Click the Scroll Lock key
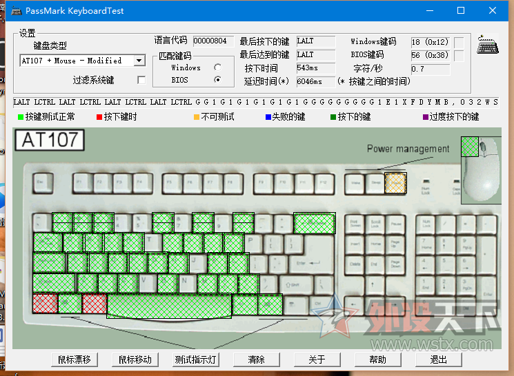Image resolution: width=514 pixels, height=376 pixels. pyautogui.click(x=375, y=224)
